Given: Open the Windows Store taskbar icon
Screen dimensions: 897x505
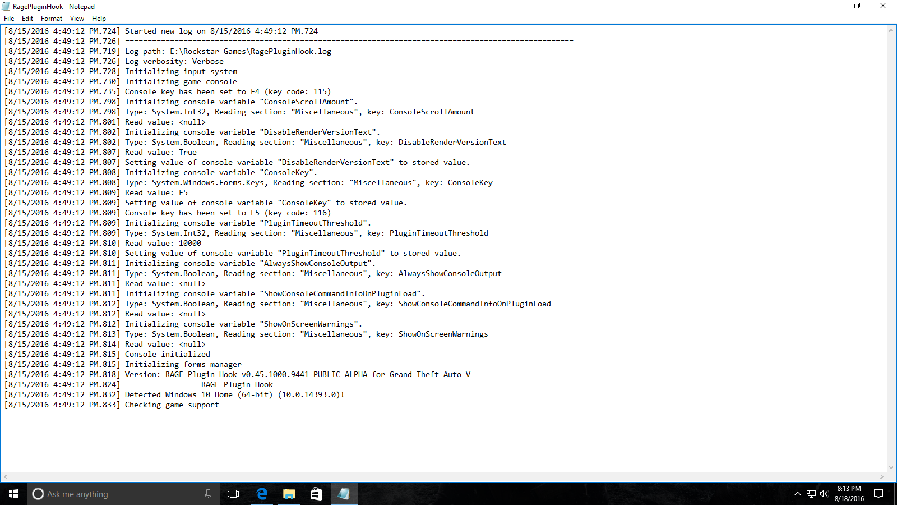Looking at the screenshot, I should click(316, 494).
